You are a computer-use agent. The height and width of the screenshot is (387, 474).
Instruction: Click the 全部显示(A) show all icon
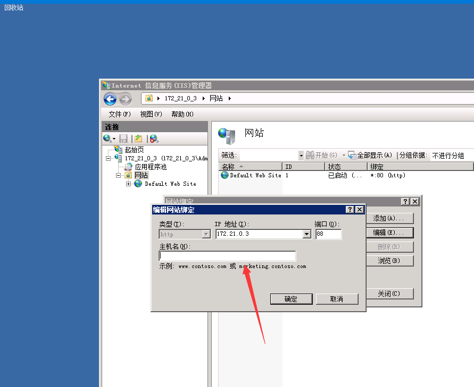pyautogui.click(x=352, y=155)
